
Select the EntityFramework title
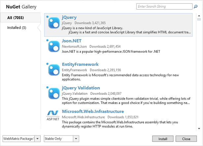click(80, 64)
